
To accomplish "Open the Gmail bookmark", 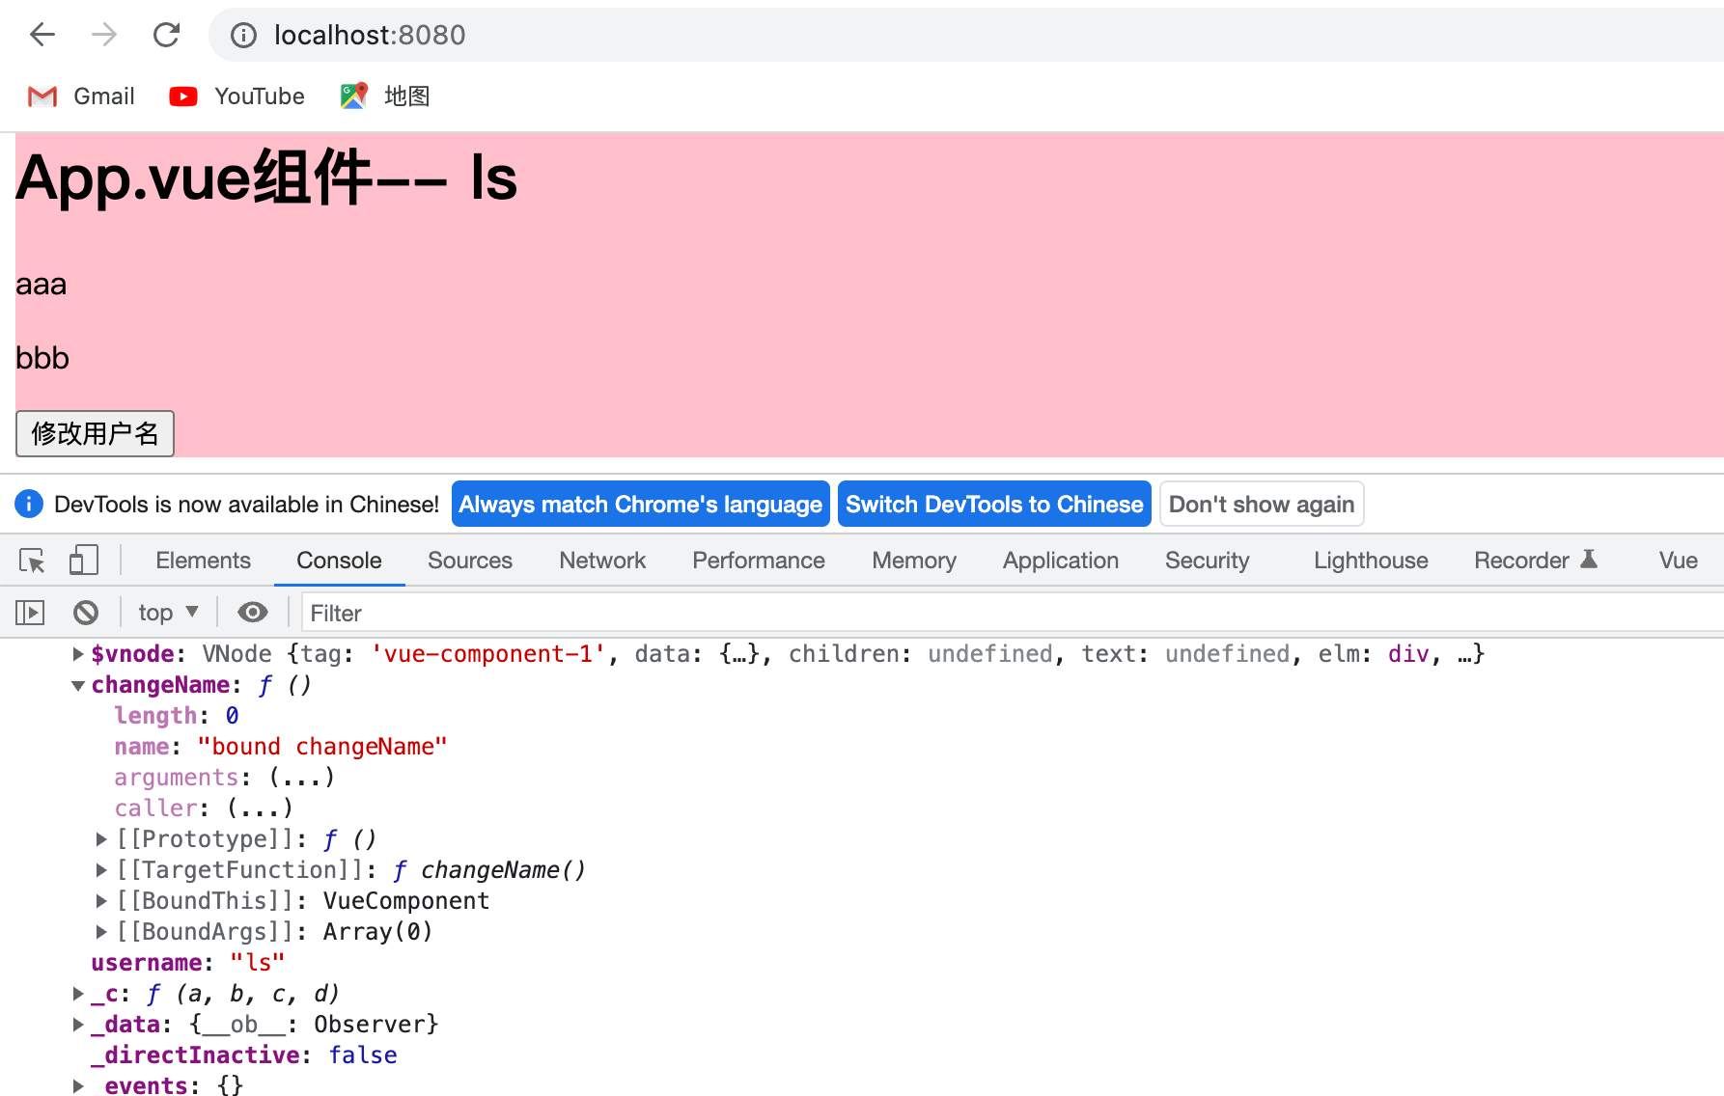I will (80, 96).
